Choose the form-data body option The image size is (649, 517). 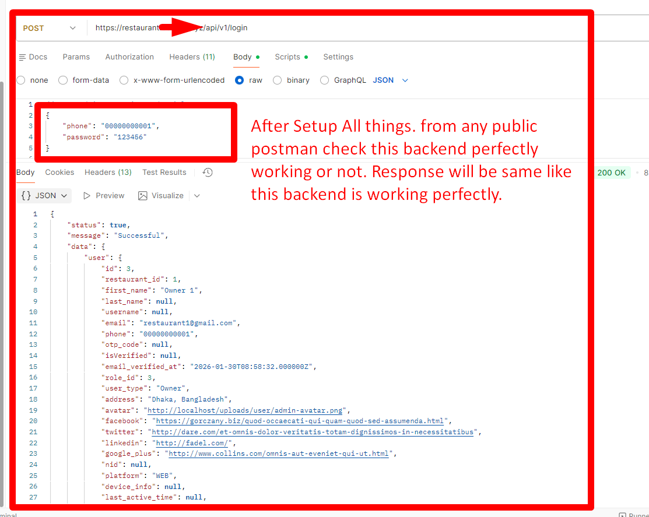(x=64, y=80)
